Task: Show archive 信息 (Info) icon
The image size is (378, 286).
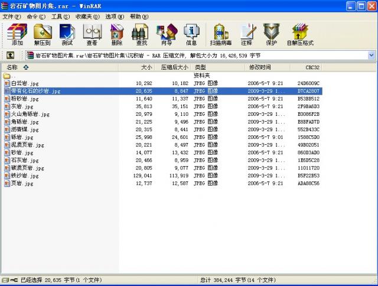Action: [191, 34]
